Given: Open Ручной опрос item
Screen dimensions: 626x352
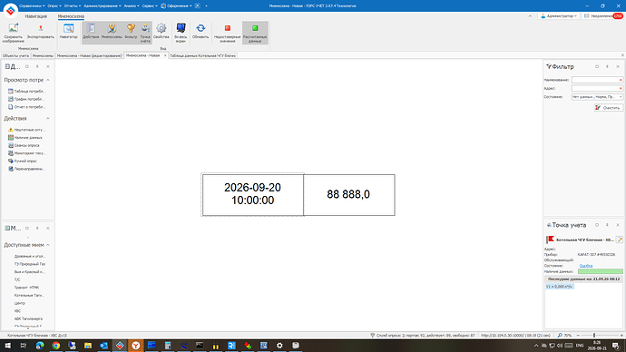Looking at the screenshot, I should coord(23,161).
